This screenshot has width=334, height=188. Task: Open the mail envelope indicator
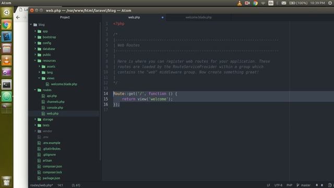[284, 3]
